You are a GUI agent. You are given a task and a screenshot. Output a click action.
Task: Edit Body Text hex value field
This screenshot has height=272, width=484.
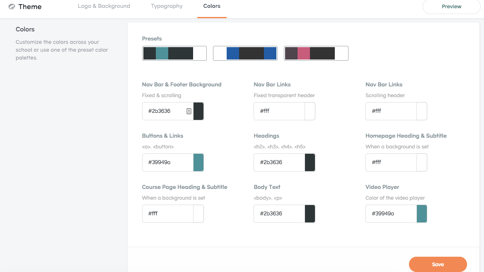click(x=279, y=213)
